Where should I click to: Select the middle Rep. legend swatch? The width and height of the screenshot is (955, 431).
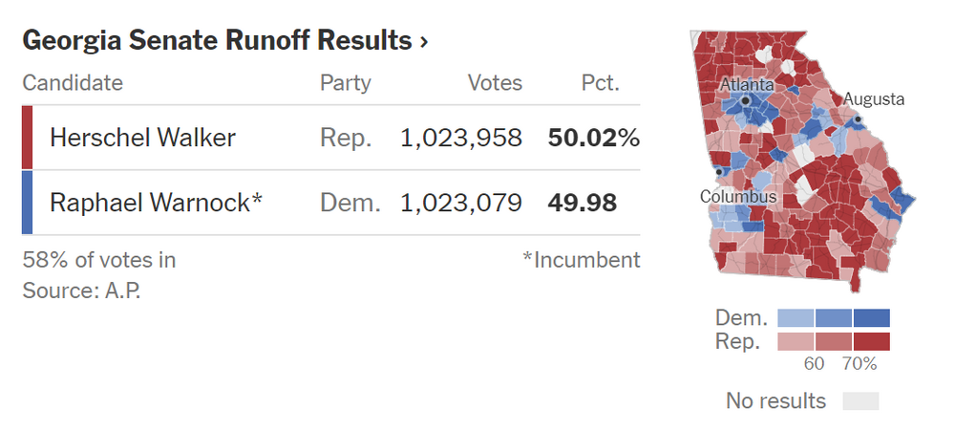(x=834, y=341)
